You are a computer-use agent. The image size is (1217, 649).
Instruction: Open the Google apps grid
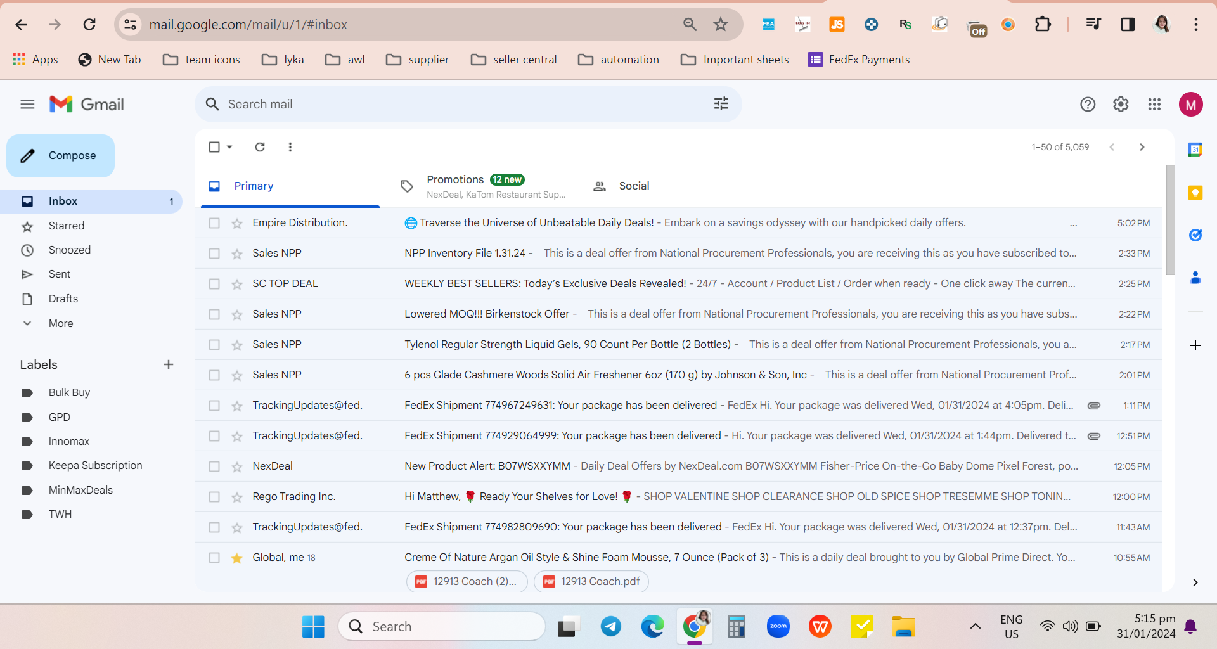pyautogui.click(x=1154, y=104)
